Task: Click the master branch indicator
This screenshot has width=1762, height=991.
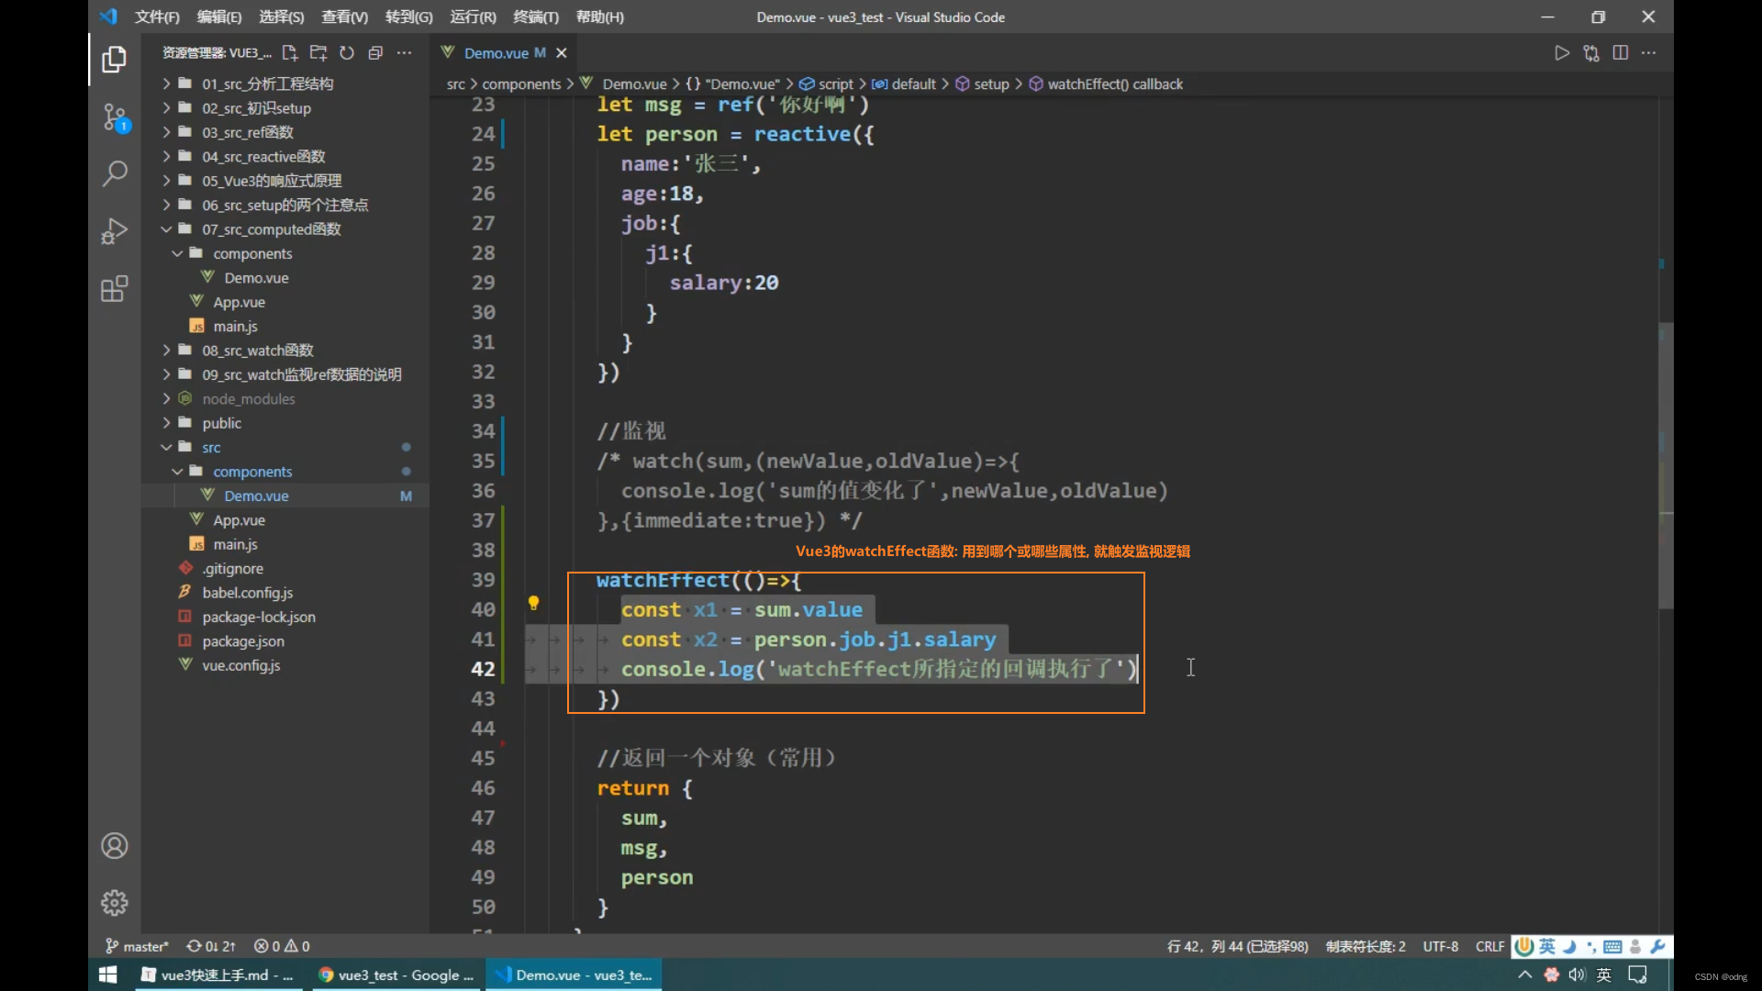Action: pos(137,946)
